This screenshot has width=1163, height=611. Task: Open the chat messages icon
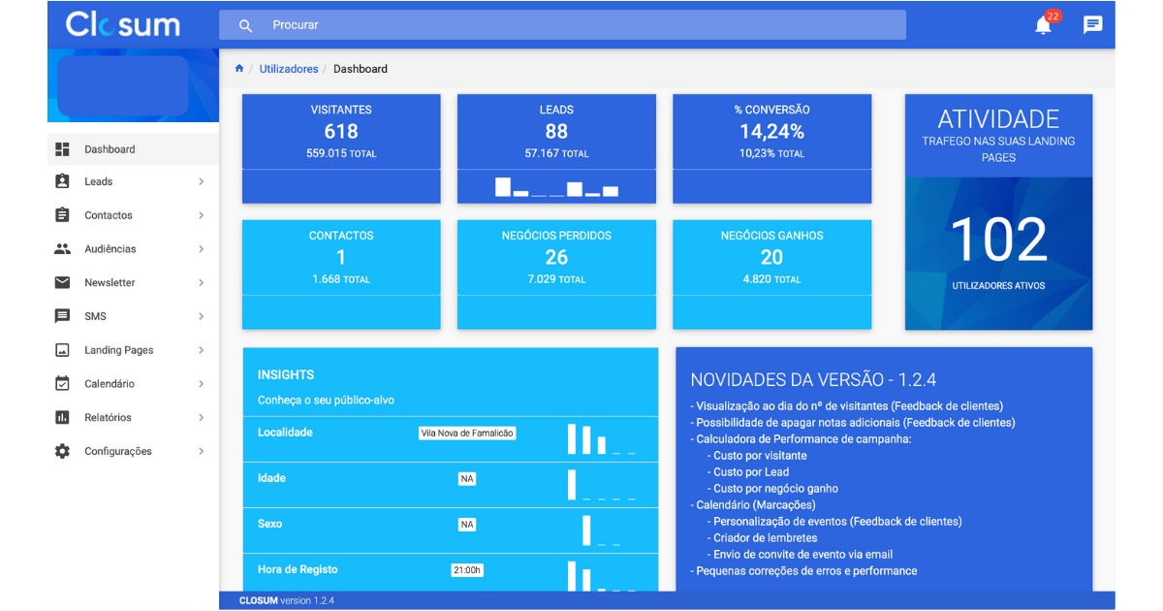click(x=1093, y=25)
